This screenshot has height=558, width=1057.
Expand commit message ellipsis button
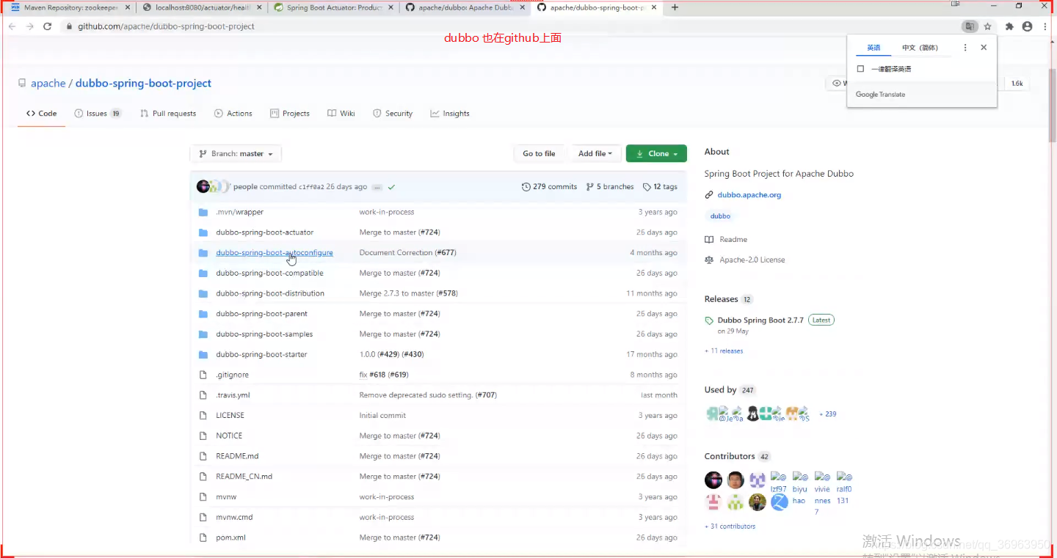click(377, 187)
